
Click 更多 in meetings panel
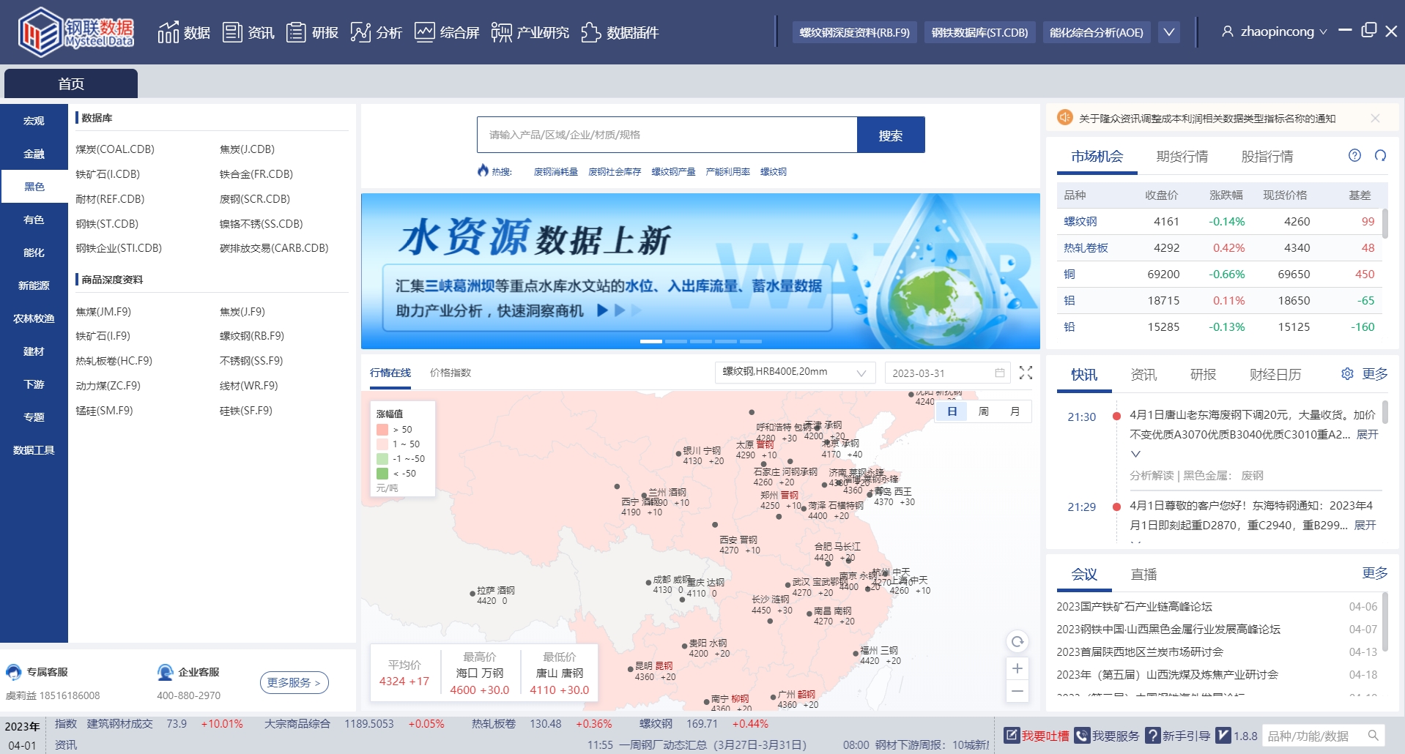click(1375, 572)
